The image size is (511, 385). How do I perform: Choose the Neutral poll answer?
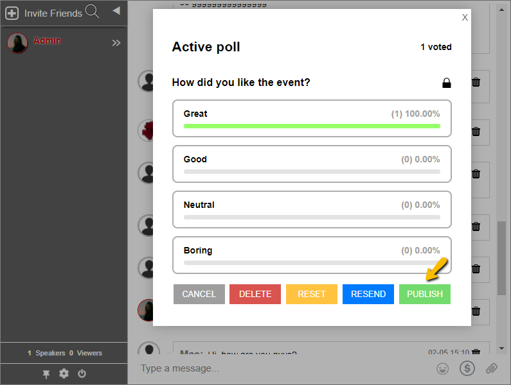click(x=312, y=209)
